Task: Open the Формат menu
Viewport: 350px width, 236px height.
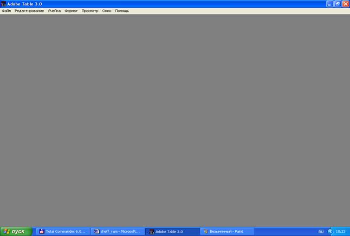Action: pos(71,11)
